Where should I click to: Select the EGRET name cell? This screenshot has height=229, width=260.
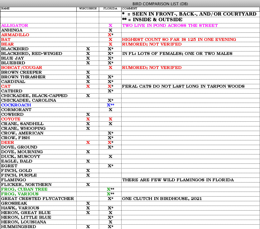point(38,166)
